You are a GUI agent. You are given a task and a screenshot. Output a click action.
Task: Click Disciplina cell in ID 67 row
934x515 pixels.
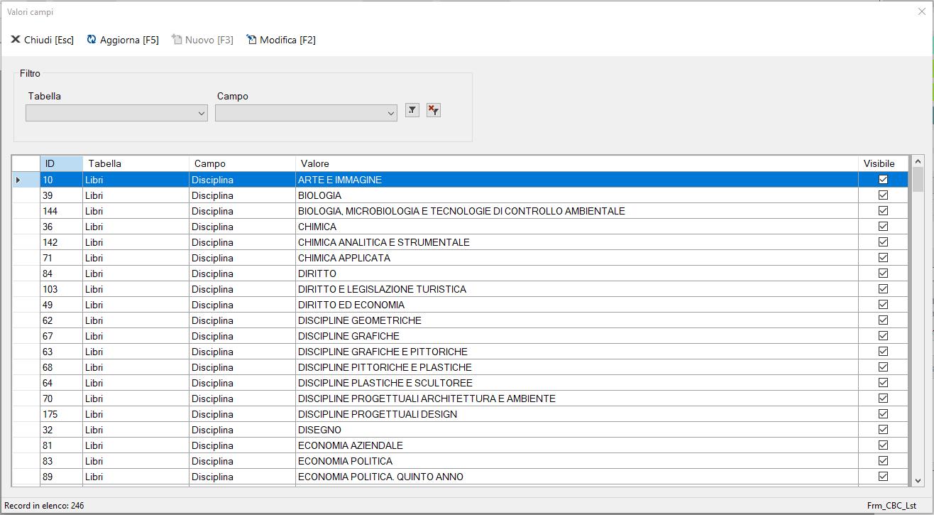coord(242,336)
